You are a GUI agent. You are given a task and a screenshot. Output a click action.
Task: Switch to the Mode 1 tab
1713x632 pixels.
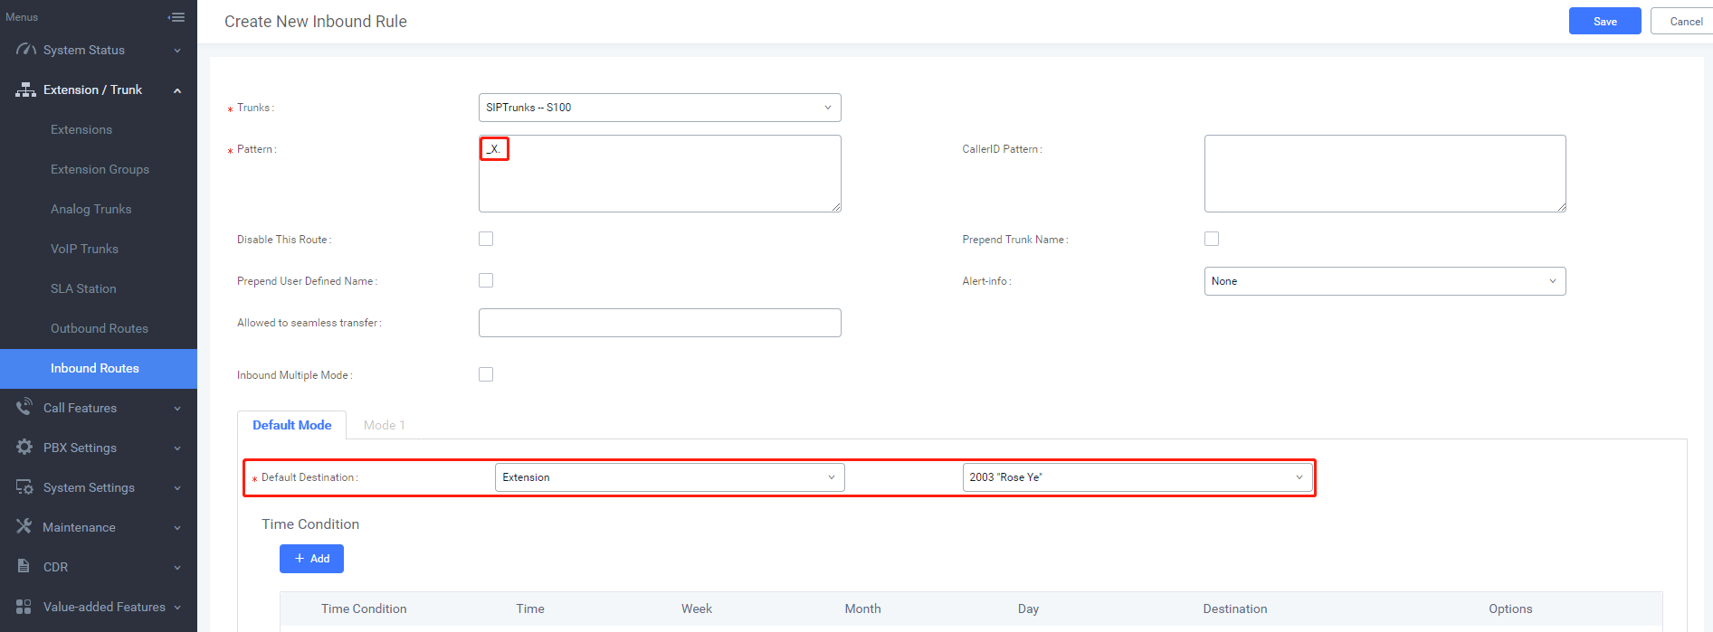384,425
